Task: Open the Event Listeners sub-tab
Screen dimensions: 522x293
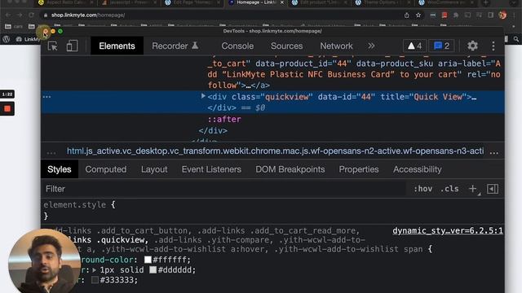Action: [x=211, y=169]
